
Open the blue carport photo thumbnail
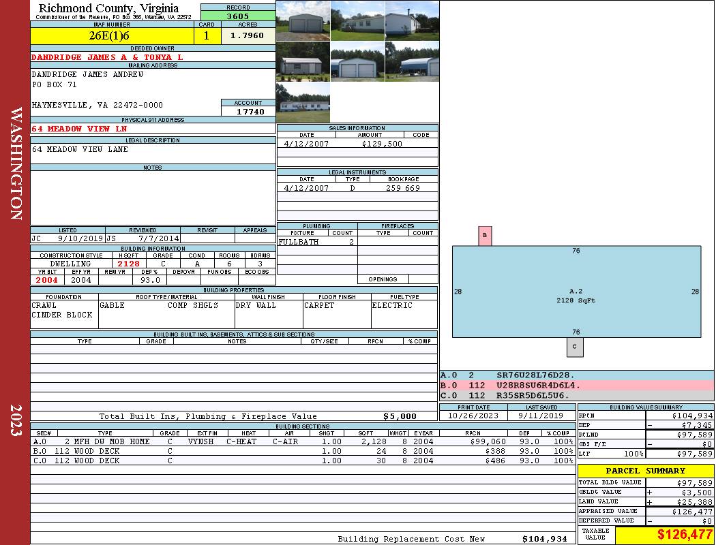pos(412,61)
